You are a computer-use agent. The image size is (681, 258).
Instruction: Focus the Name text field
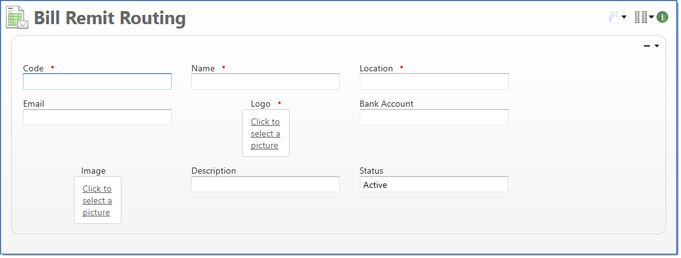(265, 82)
